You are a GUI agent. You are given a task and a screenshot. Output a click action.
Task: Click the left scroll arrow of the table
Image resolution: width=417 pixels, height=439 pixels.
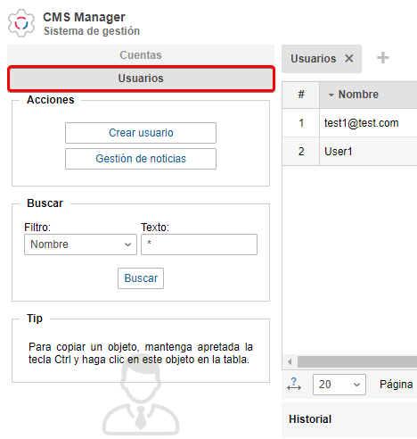[x=290, y=362]
